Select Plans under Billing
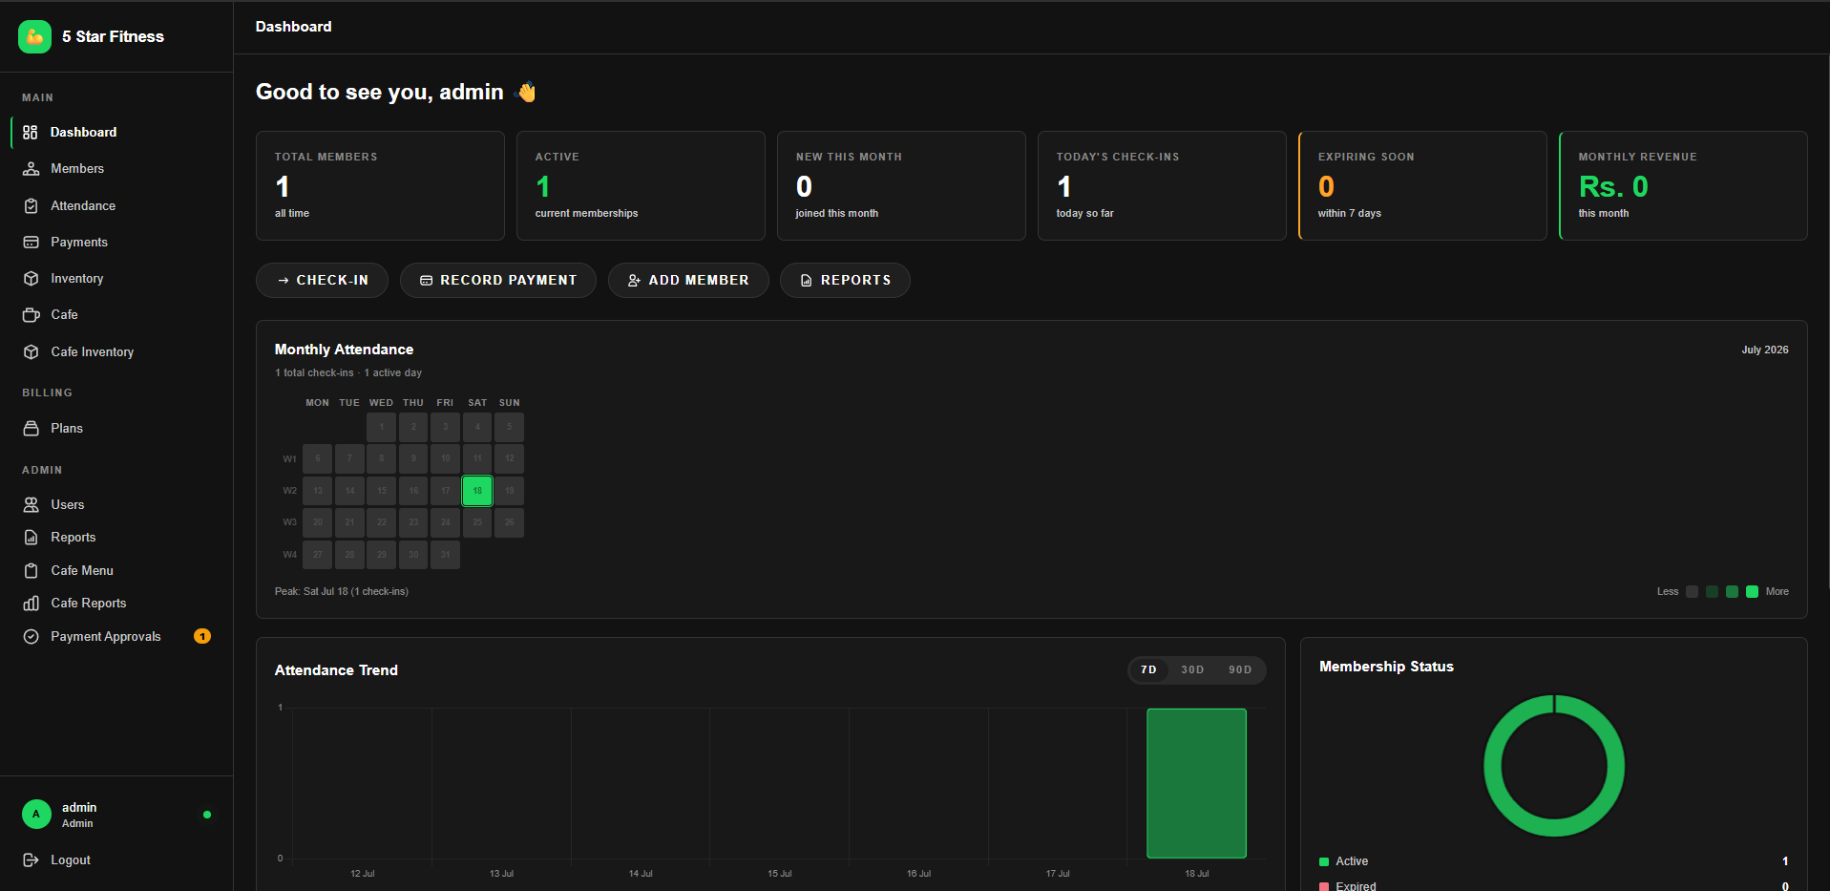1830x891 pixels. coord(116,428)
